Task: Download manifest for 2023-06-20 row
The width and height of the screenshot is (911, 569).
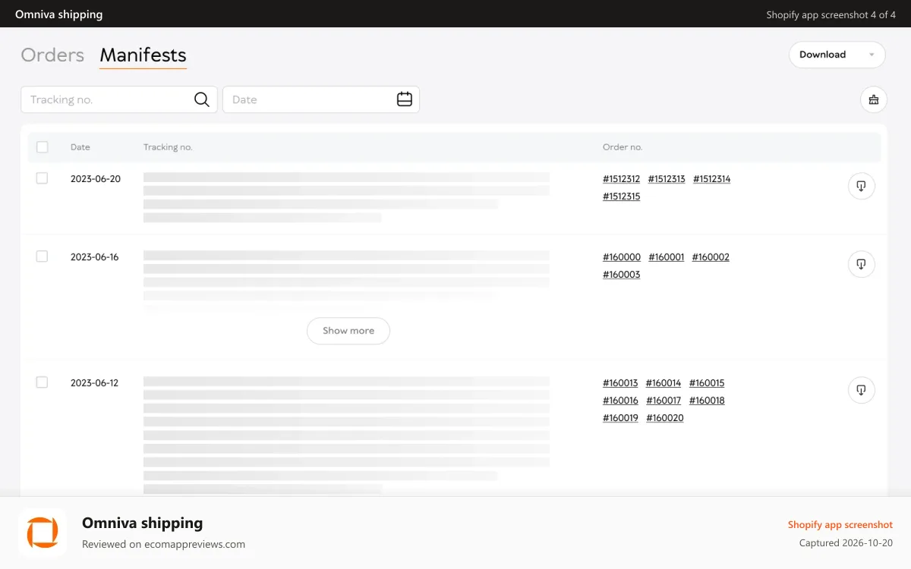Action: click(x=861, y=186)
